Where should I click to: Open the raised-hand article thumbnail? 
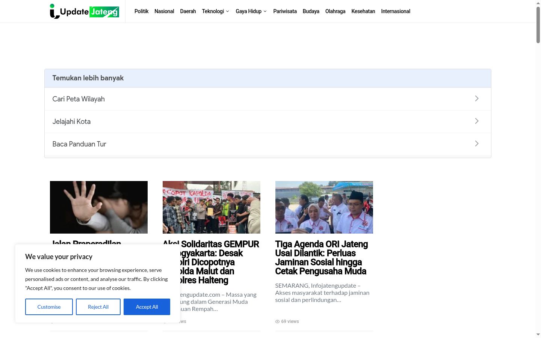pos(99,207)
